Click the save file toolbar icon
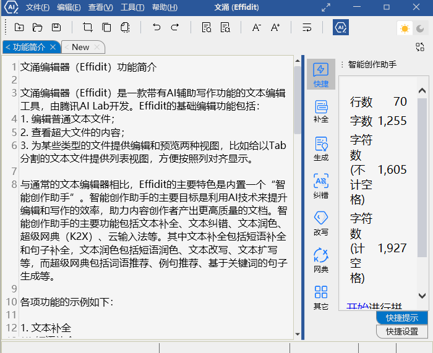 click(x=56, y=27)
